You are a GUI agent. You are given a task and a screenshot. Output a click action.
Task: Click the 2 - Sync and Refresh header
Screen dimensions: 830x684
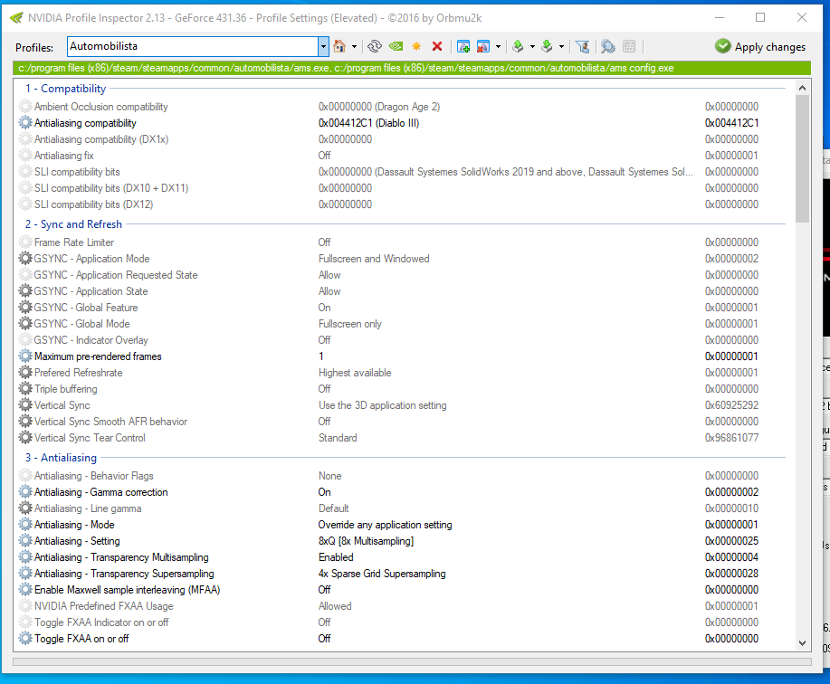(x=73, y=224)
